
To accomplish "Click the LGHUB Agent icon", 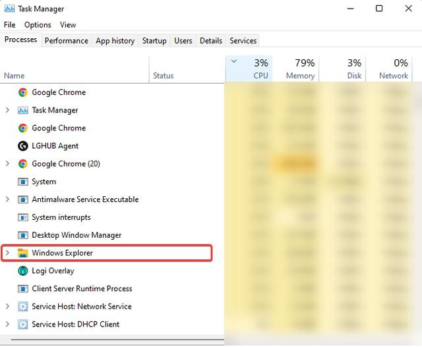I will pos(23,146).
